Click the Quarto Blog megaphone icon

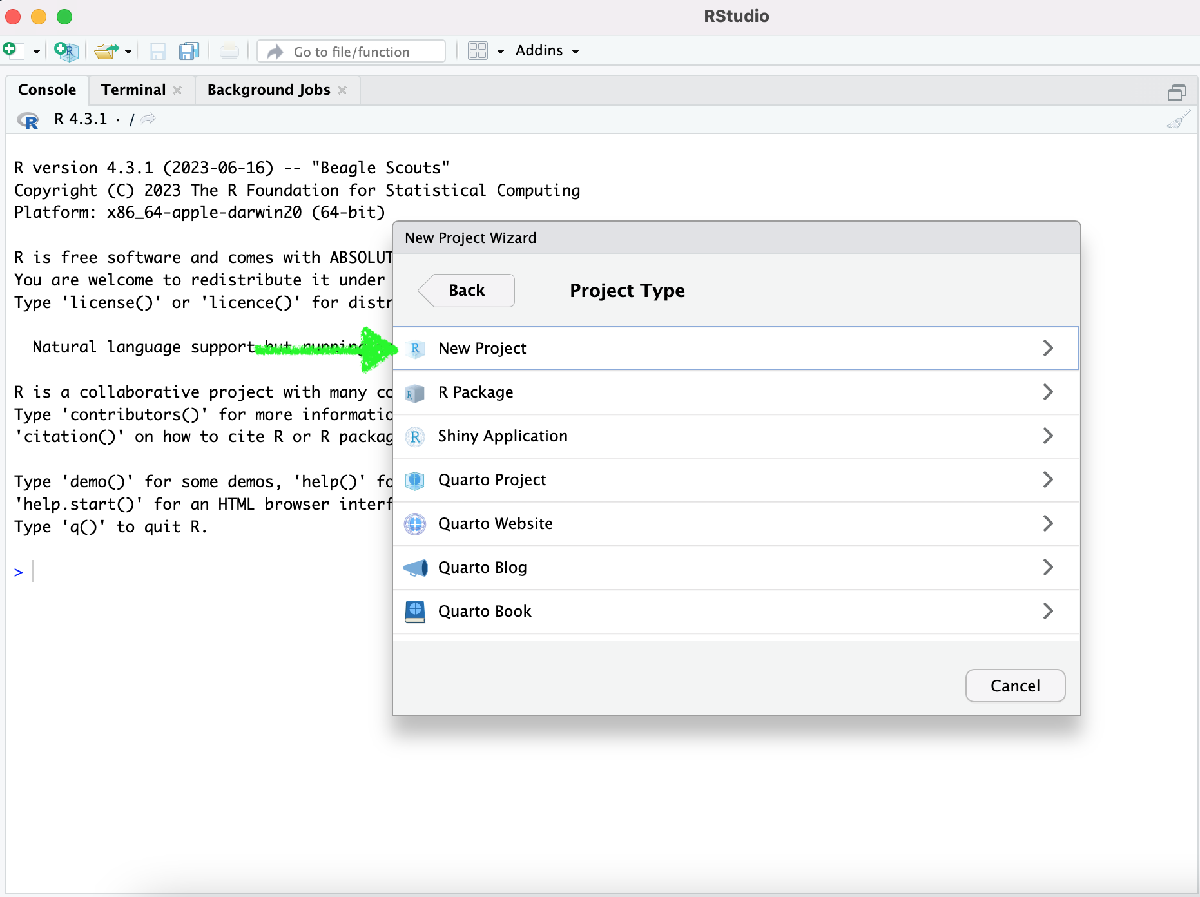tap(415, 568)
